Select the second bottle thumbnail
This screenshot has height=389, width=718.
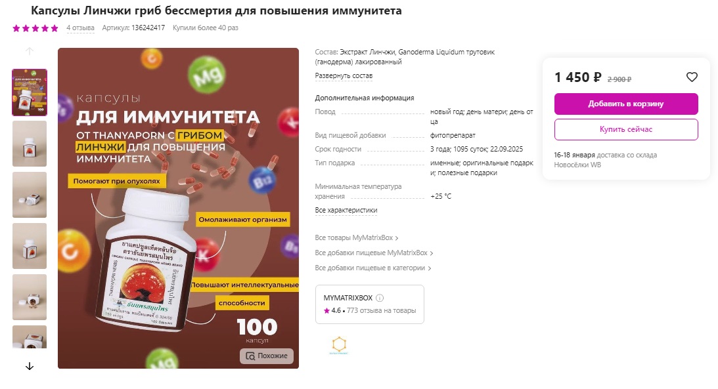point(30,144)
